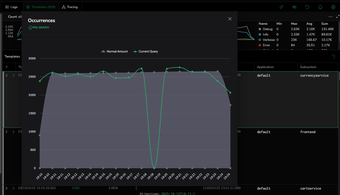
Task: Click the PIN GRAPH button
Action: 39,27
